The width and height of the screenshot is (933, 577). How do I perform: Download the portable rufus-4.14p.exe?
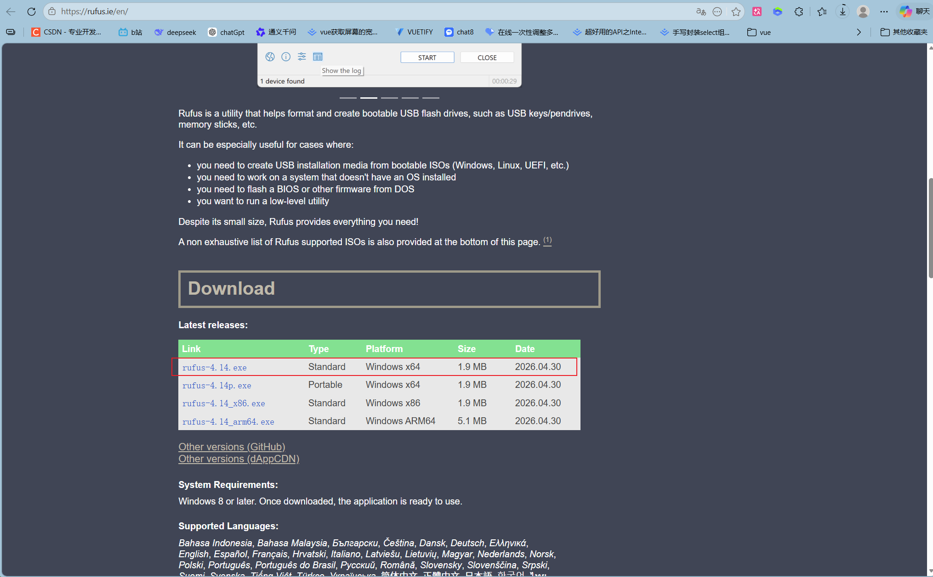(x=216, y=385)
